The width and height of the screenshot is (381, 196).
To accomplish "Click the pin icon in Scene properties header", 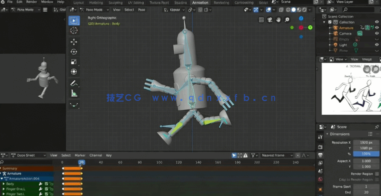I will [377, 127].
